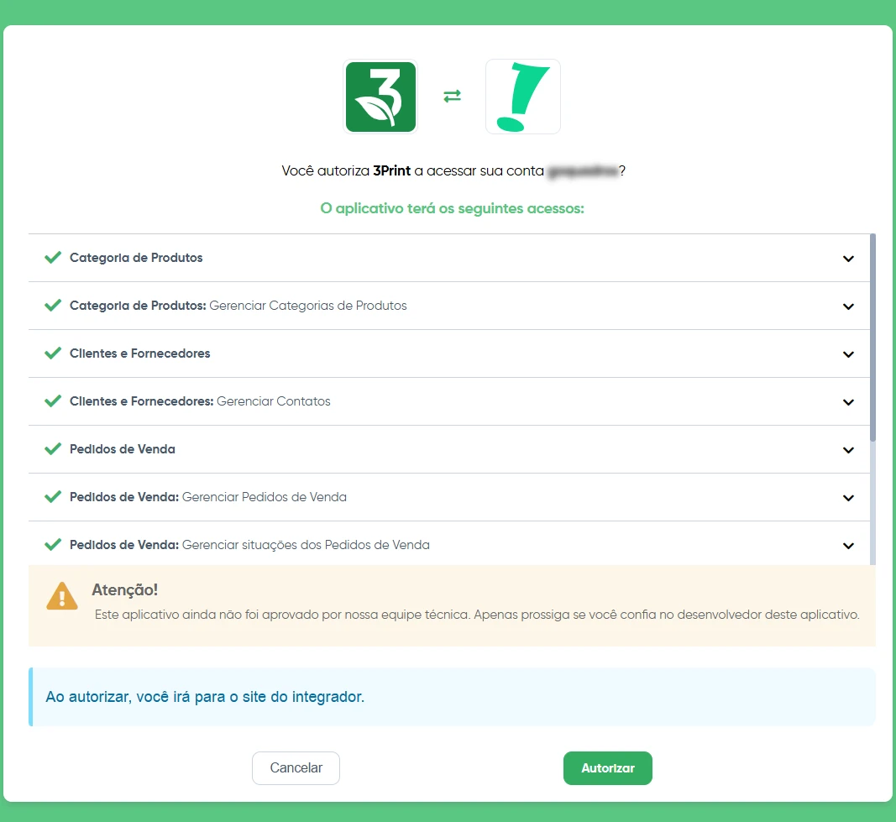Click the 'Ao autorizar, você irá' notice

[205, 697]
